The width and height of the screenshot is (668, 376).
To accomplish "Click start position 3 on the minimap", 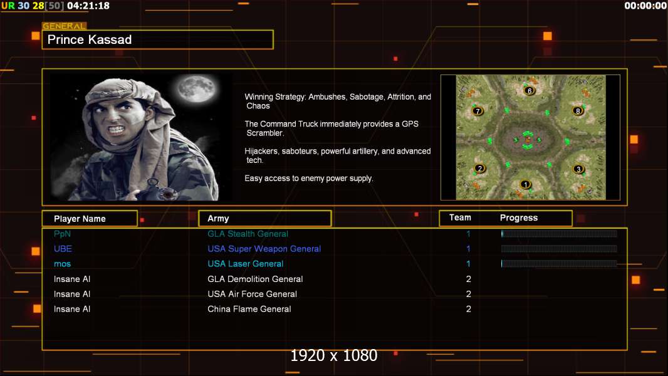I will point(578,169).
